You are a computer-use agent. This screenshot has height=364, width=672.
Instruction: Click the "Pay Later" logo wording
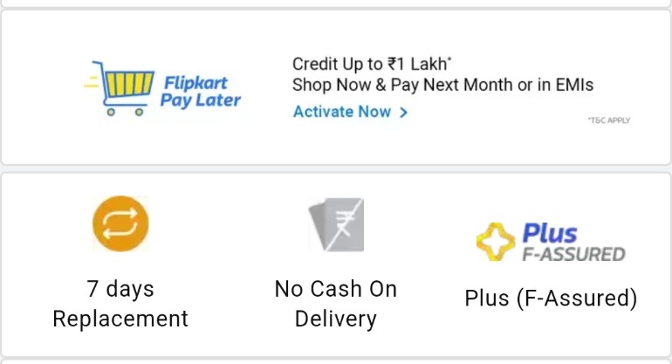201,100
